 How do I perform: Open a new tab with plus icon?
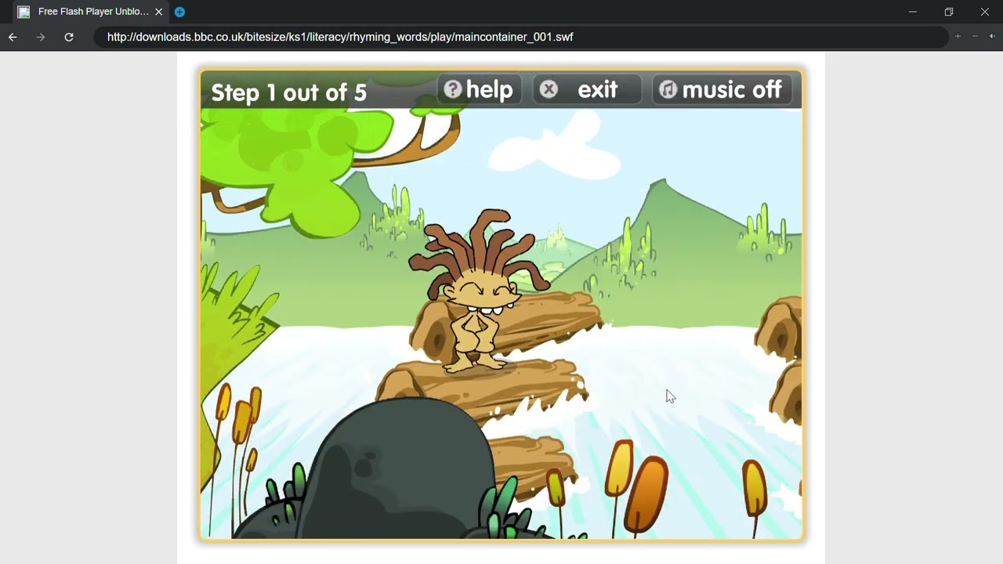tap(179, 12)
